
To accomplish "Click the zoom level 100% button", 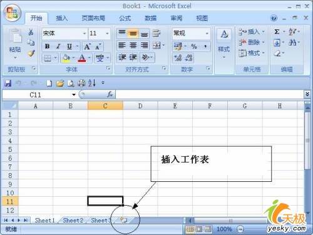I will (x=224, y=229).
